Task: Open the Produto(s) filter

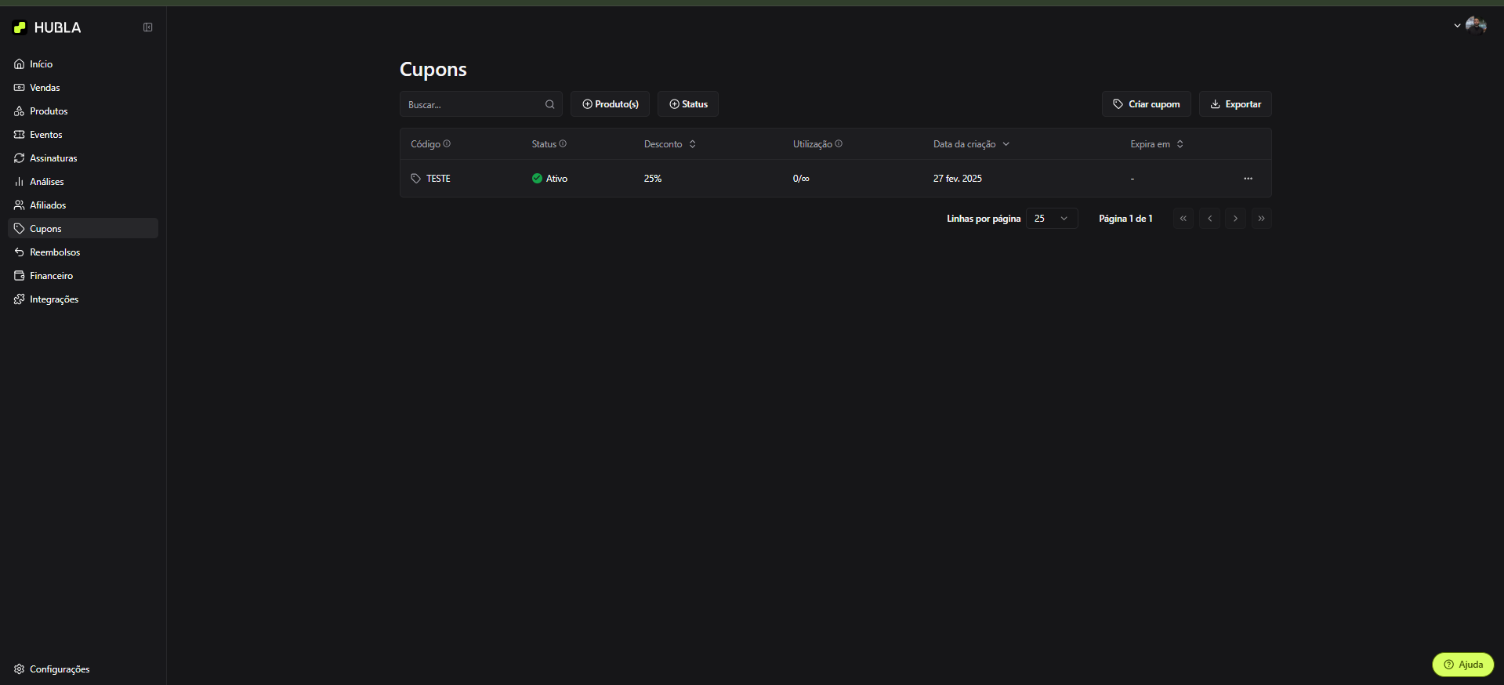Action: (x=610, y=104)
